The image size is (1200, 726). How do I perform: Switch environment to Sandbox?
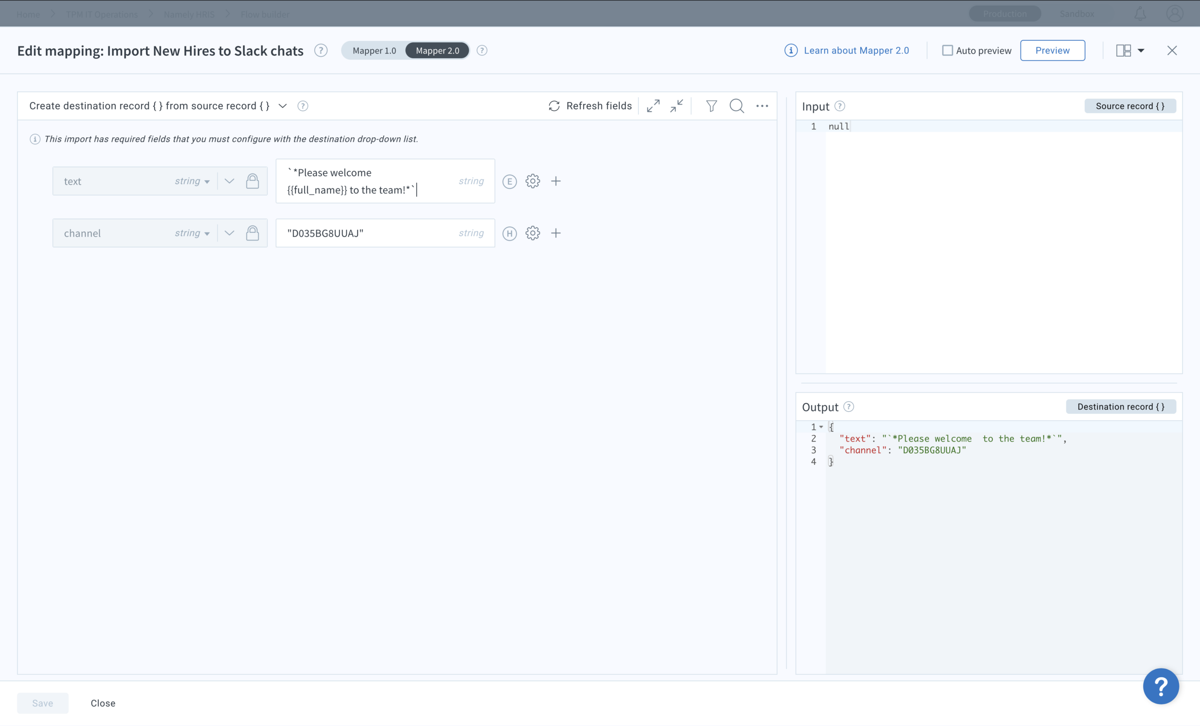tap(1077, 14)
